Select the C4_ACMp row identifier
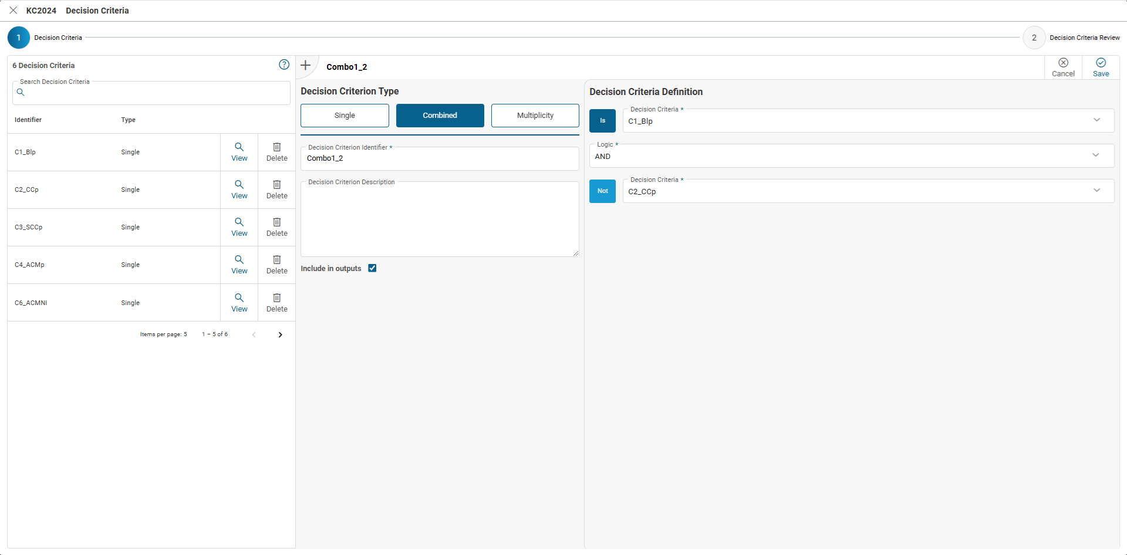Image resolution: width=1127 pixels, height=555 pixels. click(x=29, y=265)
